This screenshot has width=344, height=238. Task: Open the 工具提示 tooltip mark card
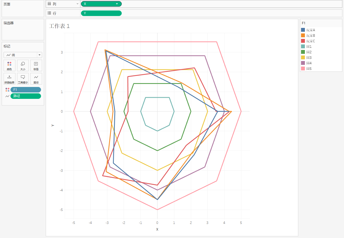click(23, 79)
